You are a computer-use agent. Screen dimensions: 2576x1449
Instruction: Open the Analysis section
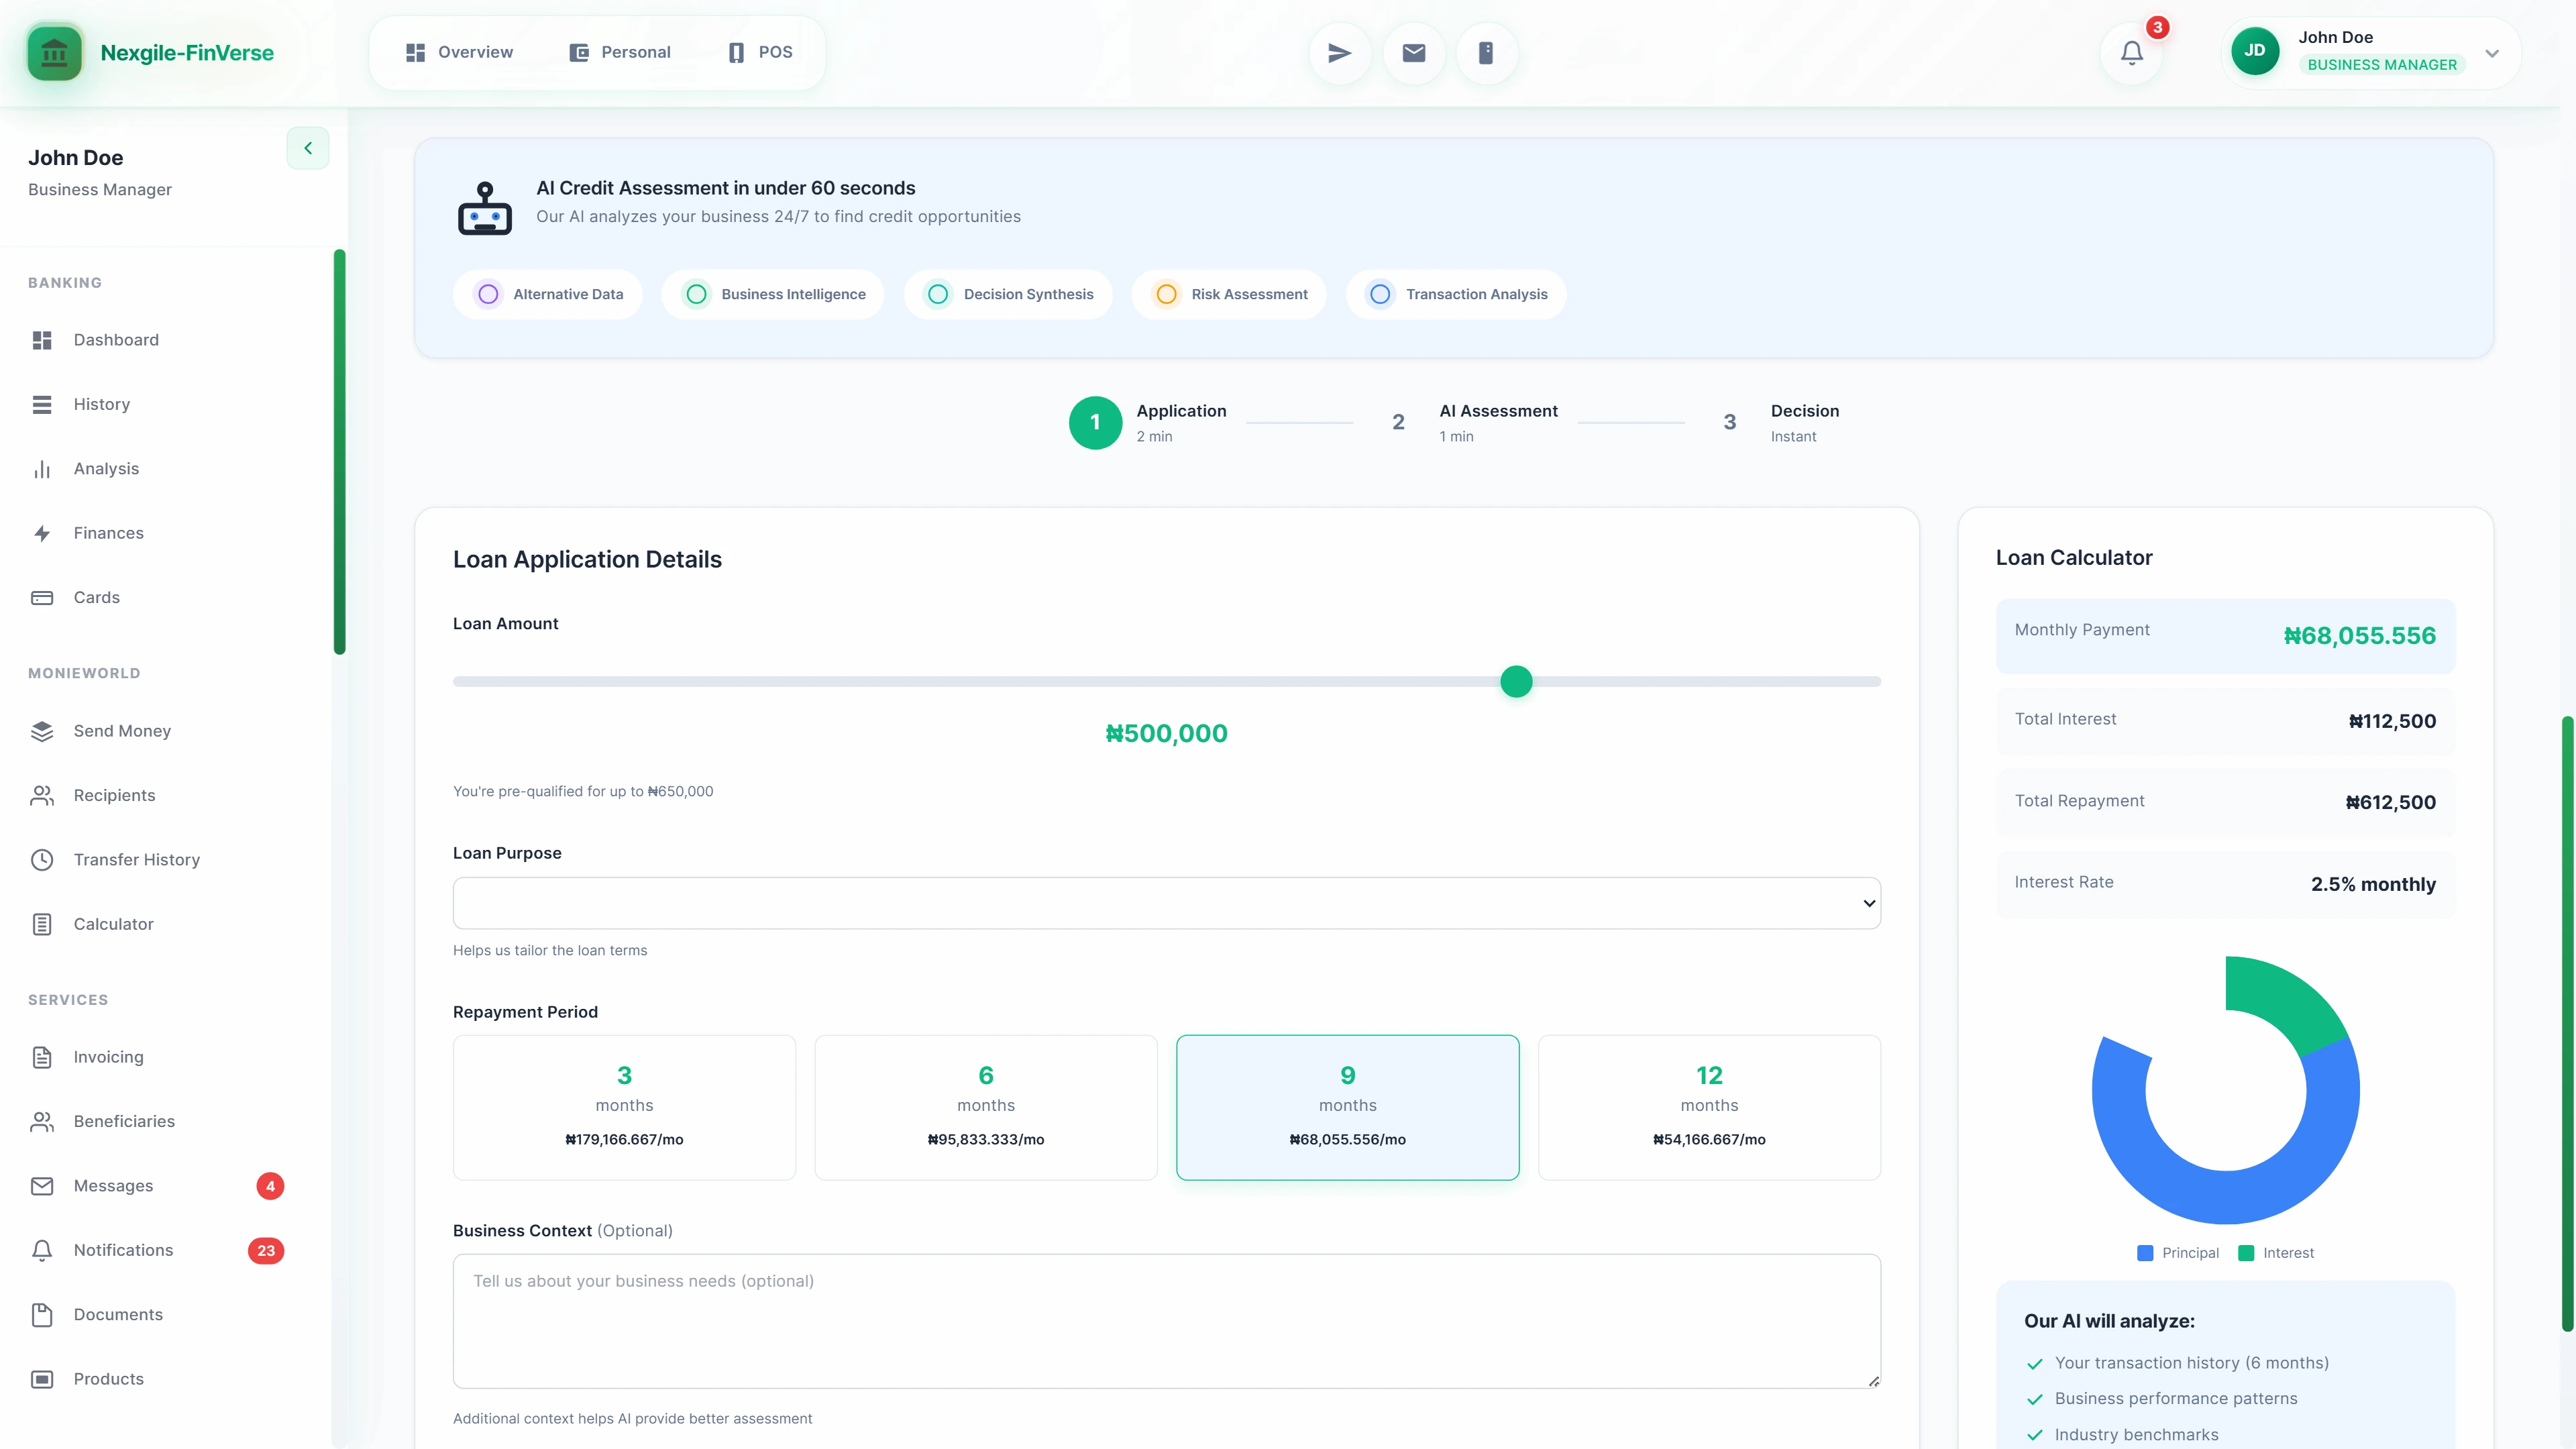click(107, 468)
